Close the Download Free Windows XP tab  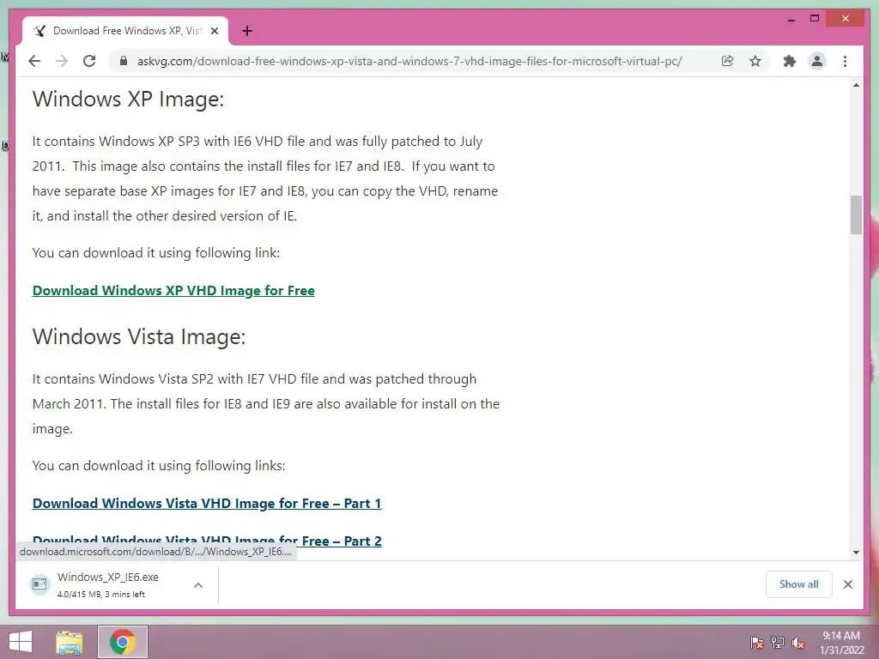click(x=214, y=31)
